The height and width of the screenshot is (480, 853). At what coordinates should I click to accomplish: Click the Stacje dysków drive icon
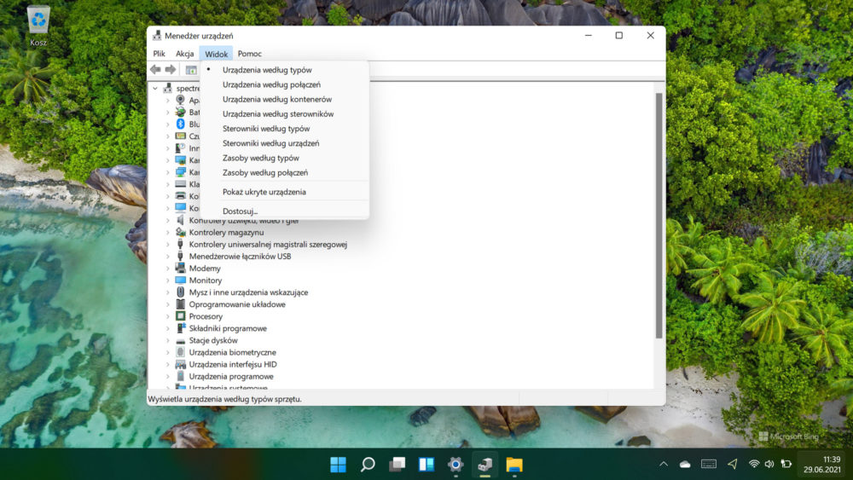181,340
